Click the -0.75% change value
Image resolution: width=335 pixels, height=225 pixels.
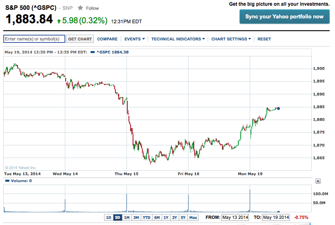pos(301,217)
